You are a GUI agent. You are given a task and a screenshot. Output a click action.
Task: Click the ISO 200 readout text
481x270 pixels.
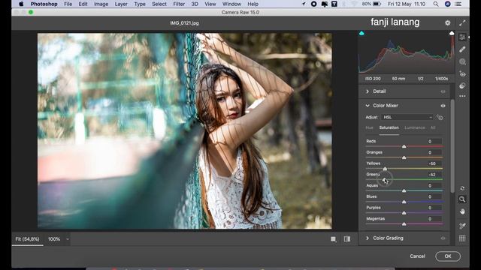373,79
